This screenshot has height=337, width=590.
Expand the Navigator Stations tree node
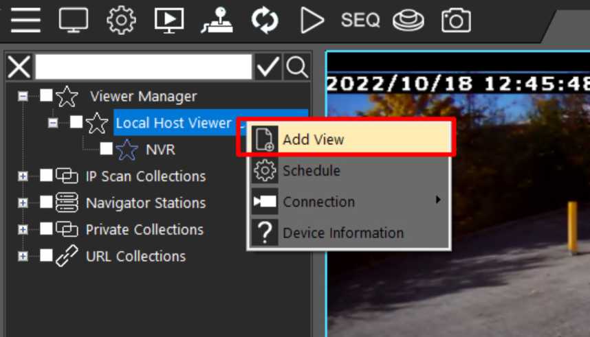click(23, 203)
